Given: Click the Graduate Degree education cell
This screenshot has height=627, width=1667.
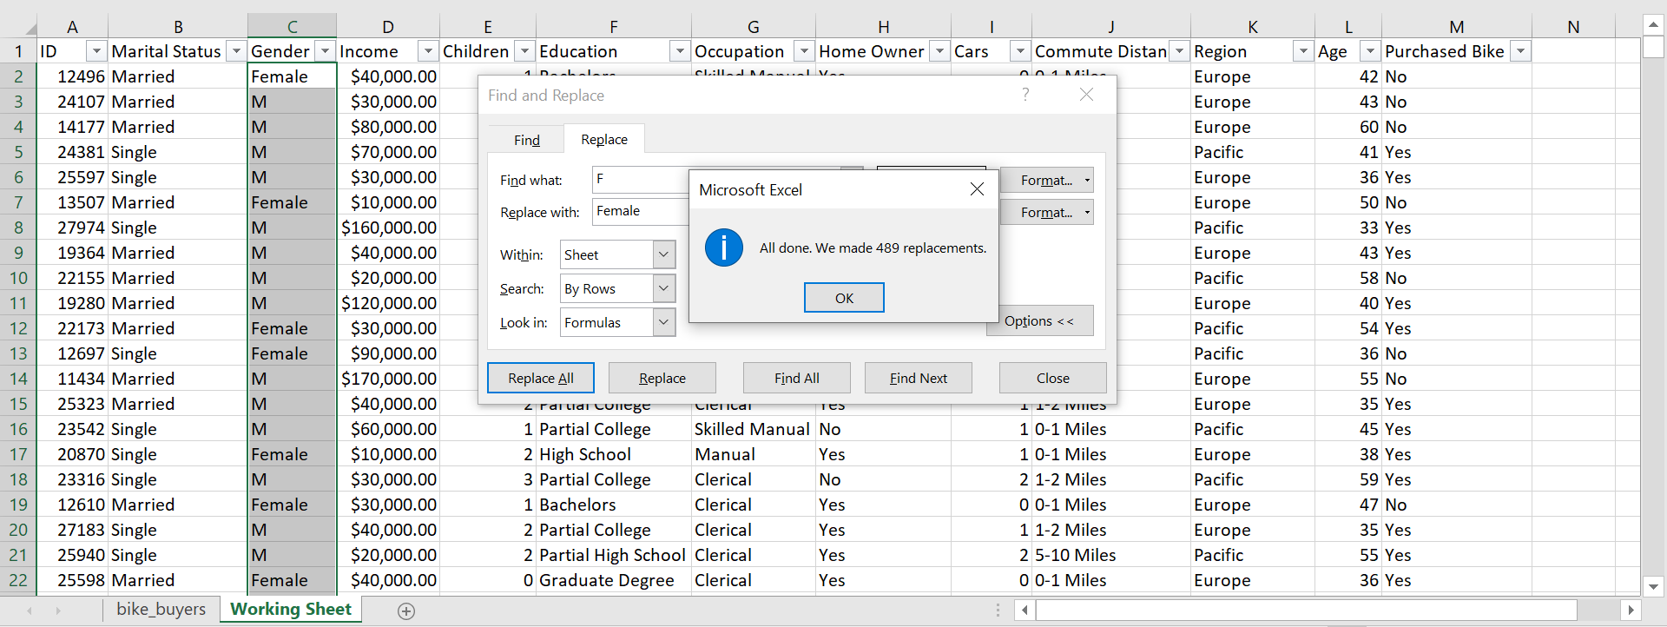Looking at the screenshot, I should click(613, 580).
